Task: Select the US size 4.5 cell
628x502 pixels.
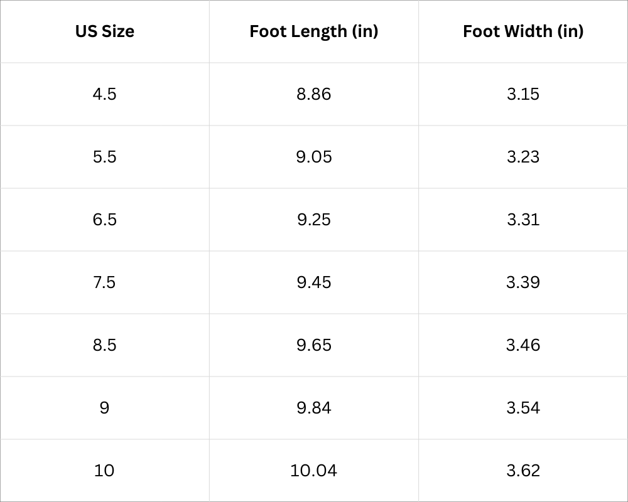Action: coord(104,94)
